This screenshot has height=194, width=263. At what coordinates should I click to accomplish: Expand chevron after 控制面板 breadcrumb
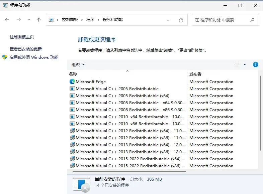click(x=82, y=20)
